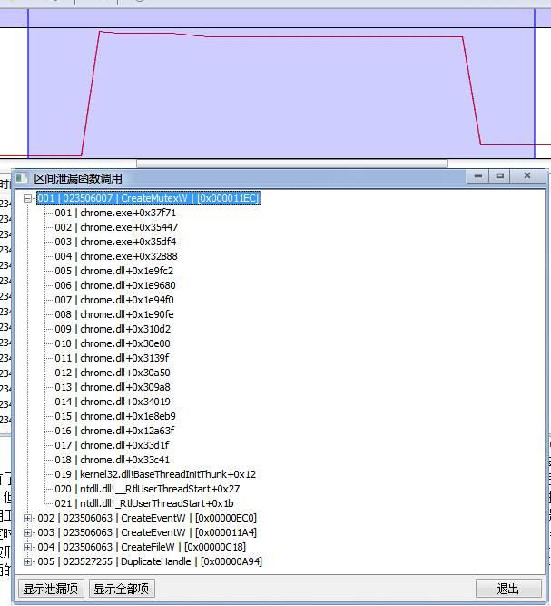551x606 pixels.
Task: Select stack frame chrome.dll+0x1e90fe
Action: [114, 314]
